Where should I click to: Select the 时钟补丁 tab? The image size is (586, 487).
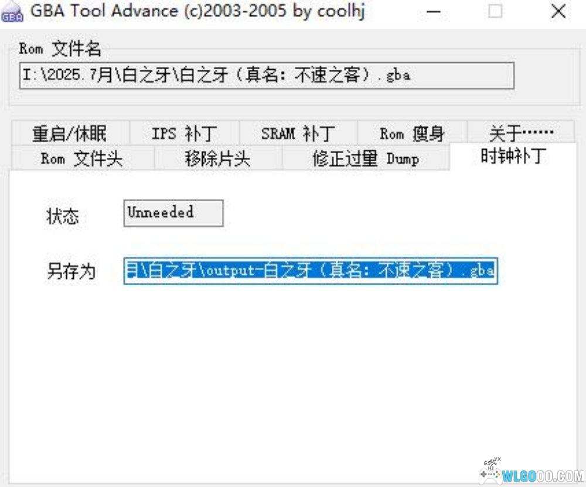click(x=513, y=157)
